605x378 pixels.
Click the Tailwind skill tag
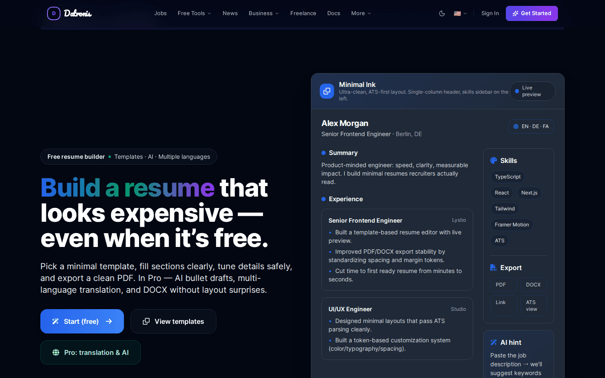(505, 209)
